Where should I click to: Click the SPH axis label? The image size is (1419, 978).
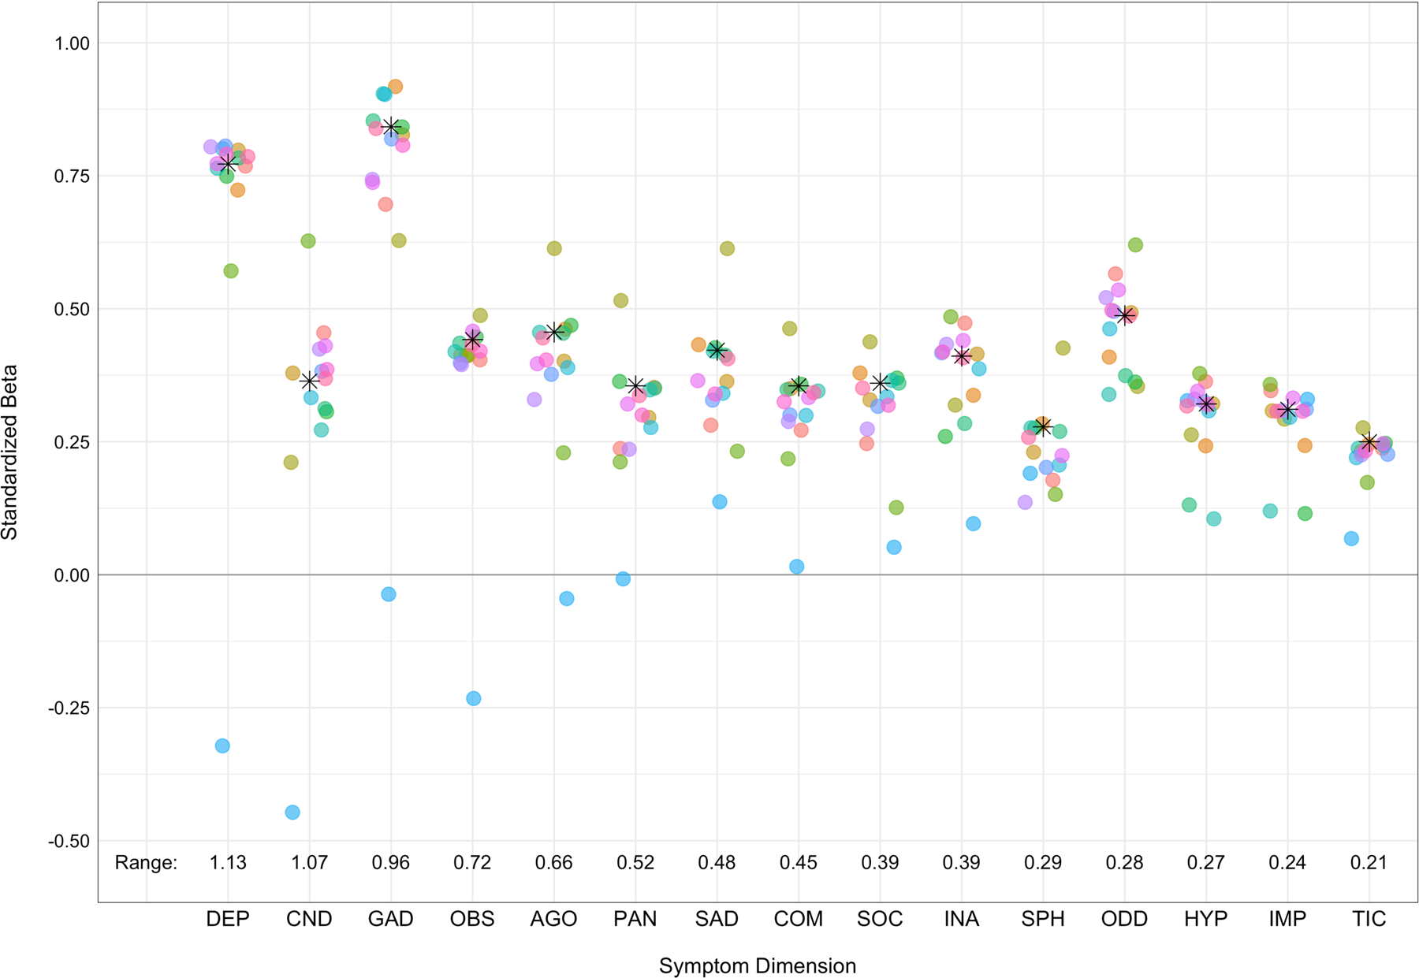[1043, 919]
